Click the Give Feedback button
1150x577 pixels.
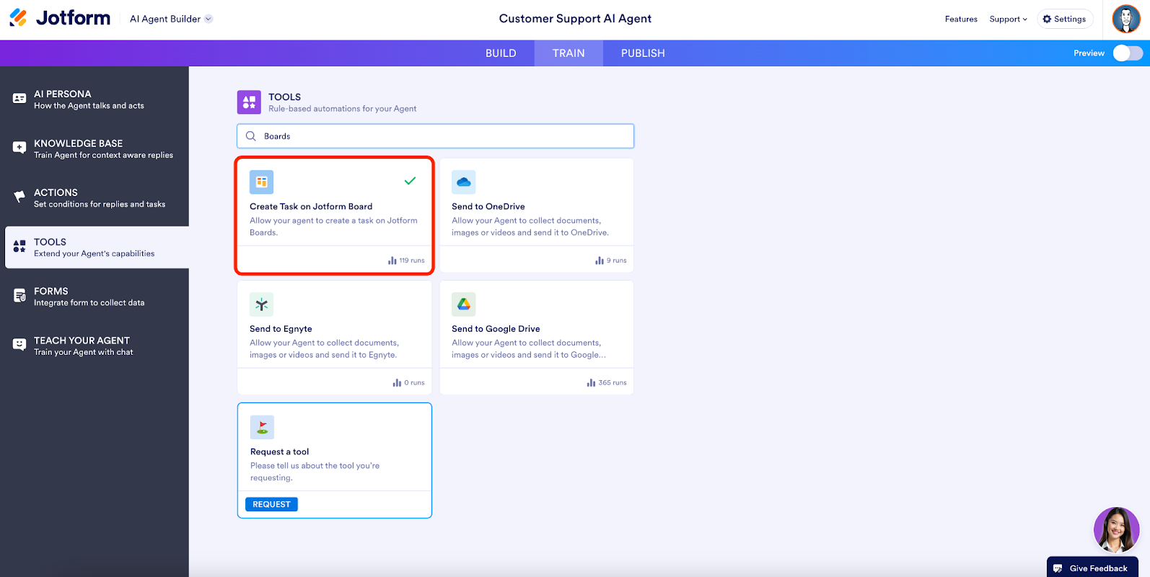click(1092, 568)
